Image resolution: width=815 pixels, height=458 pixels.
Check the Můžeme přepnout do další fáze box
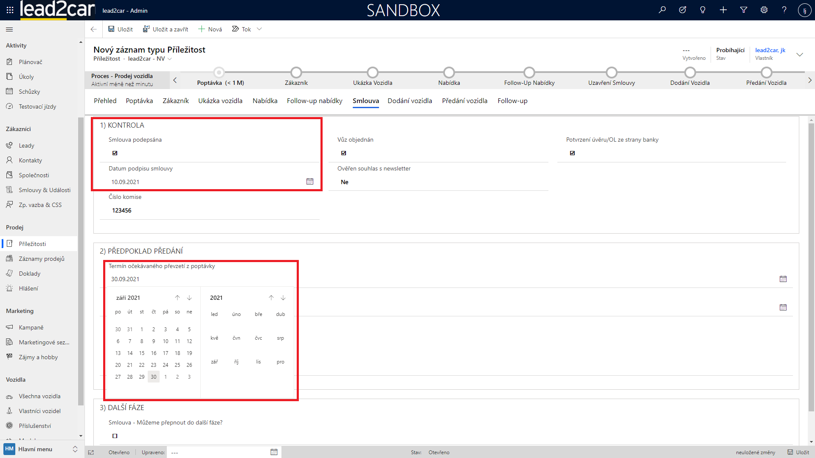coord(115,436)
